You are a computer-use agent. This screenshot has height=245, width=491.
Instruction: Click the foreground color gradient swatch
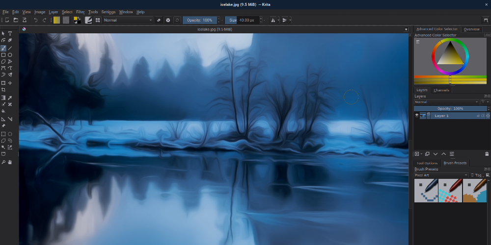pyautogui.click(x=56, y=20)
